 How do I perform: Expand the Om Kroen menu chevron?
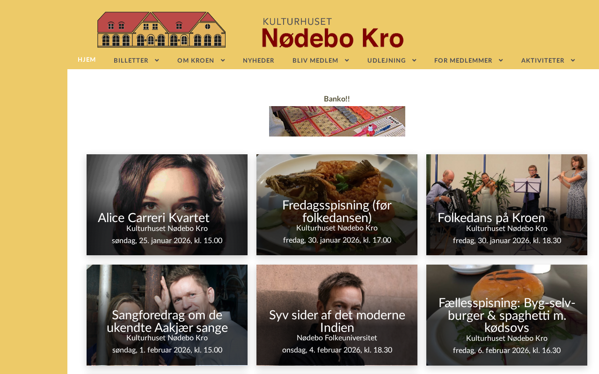(x=223, y=60)
